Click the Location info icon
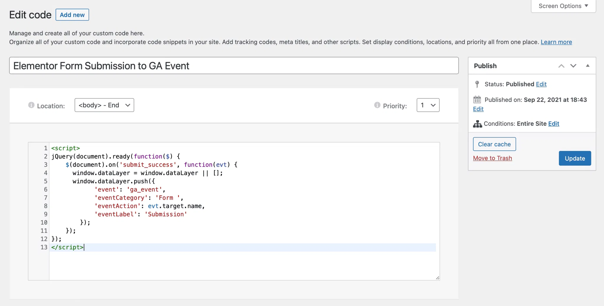Image resolution: width=604 pixels, height=306 pixels. 31,105
